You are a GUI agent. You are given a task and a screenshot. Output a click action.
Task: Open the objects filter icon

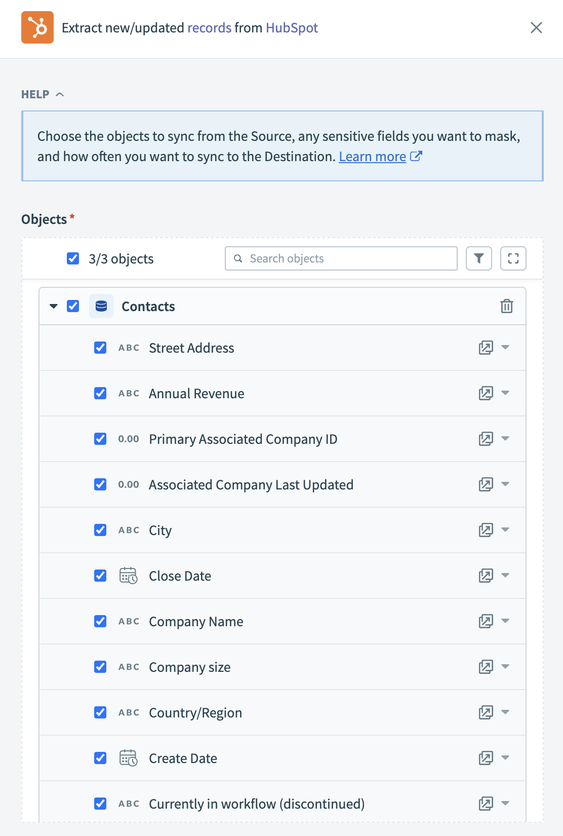click(478, 258)
